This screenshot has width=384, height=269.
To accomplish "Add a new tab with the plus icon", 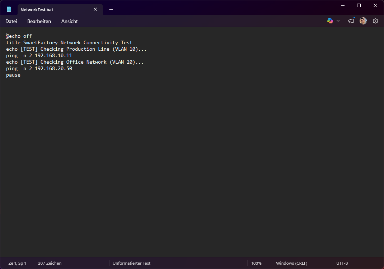I will (111, 10).
